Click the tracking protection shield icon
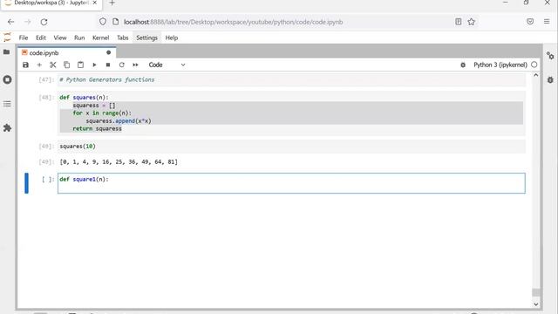Screen dimensions: 558x314 103,22
